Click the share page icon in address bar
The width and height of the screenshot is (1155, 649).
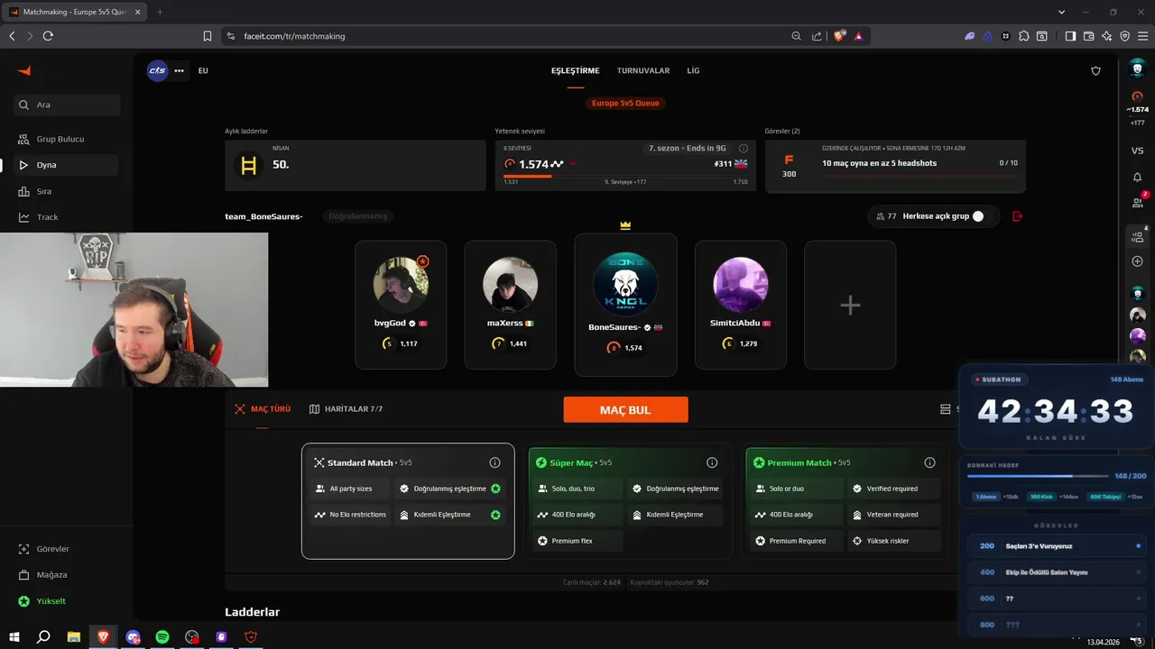coord(817,36)
